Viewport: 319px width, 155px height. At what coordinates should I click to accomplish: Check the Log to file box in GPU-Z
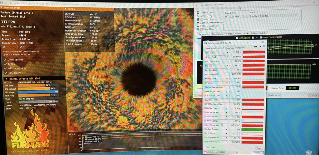[x=206, y=147]
